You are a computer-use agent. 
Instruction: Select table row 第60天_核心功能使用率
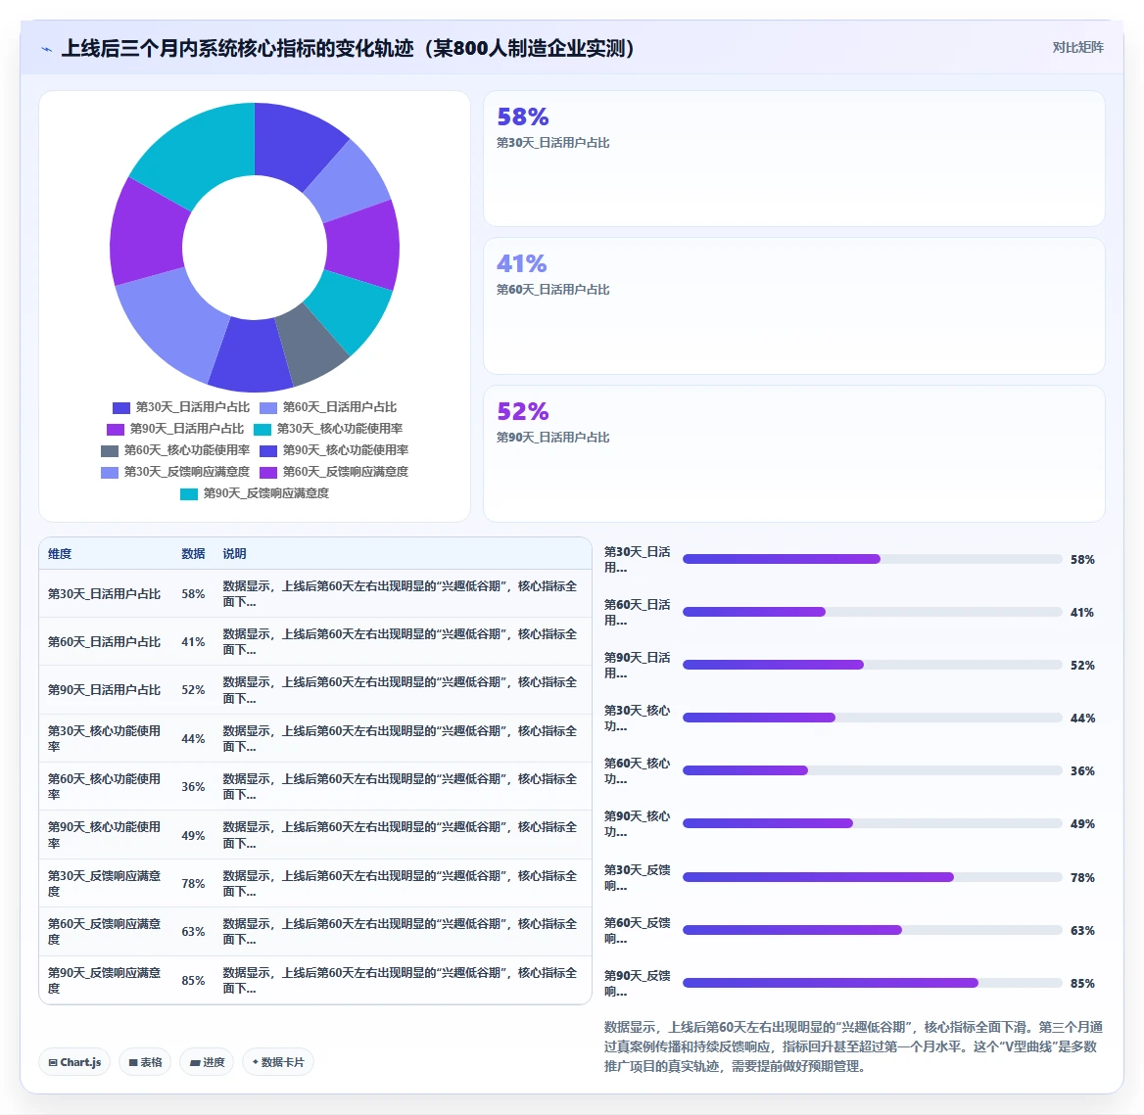pos(315,786)
